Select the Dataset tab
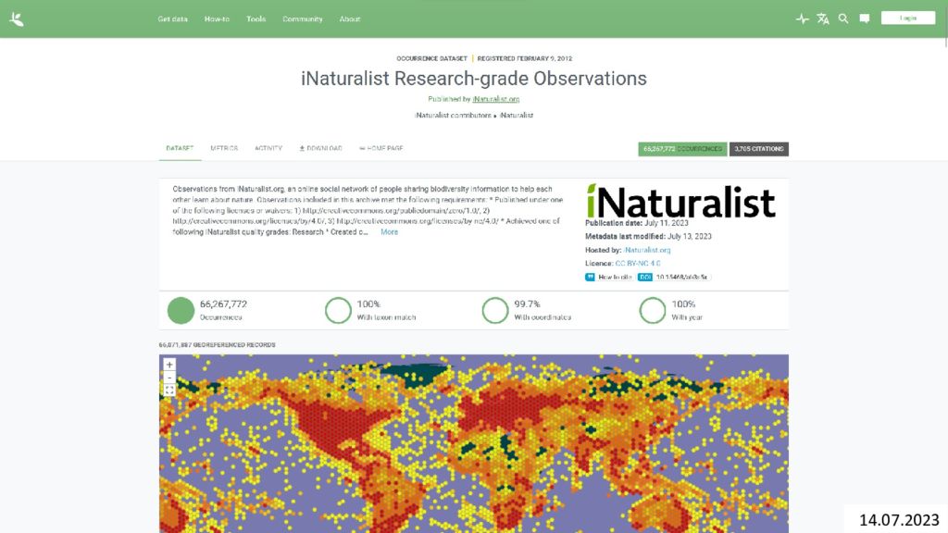948x533 pixels. (x=181, y=149)
